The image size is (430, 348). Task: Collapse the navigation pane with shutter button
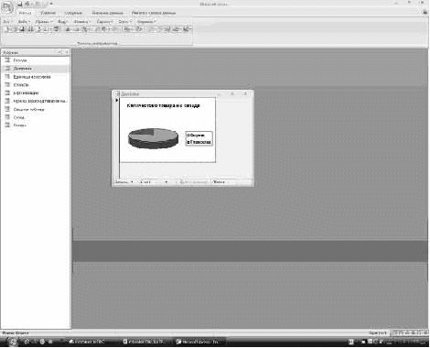(67, 52)
